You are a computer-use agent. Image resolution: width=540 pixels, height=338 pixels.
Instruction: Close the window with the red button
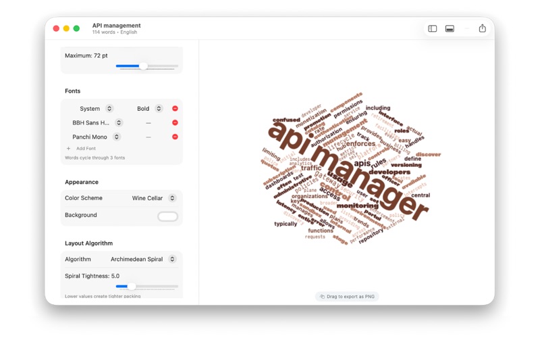point(56,28)
